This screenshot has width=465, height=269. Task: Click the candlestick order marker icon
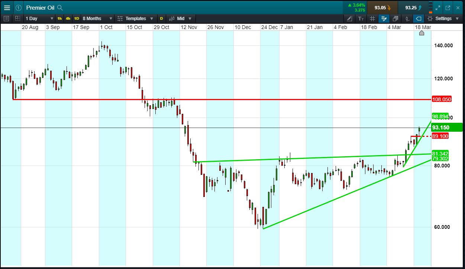tap(407, 18)
